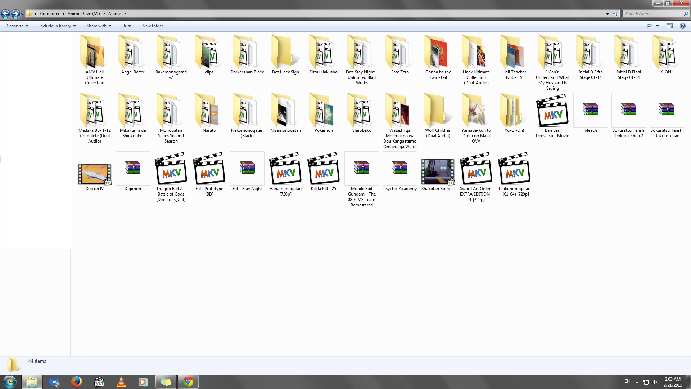The height and width of the screenshot is (389, 691).
Task: Click Computer in the breadcrumb path
Action: click(x=50, y=14)
